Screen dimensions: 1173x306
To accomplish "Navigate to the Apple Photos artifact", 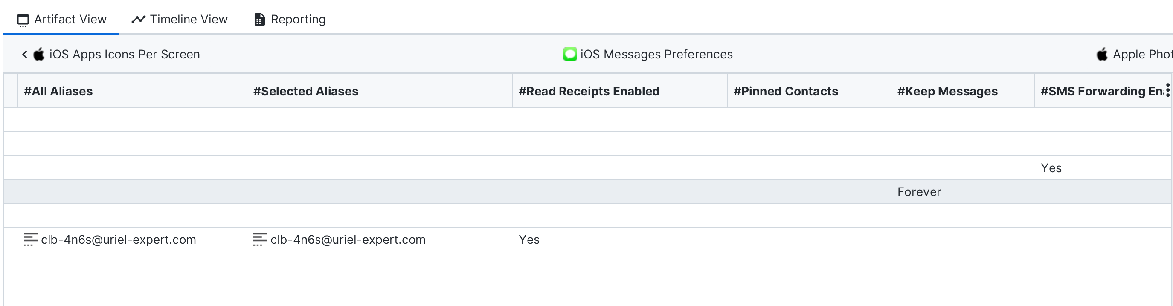I will point(1142,54).
